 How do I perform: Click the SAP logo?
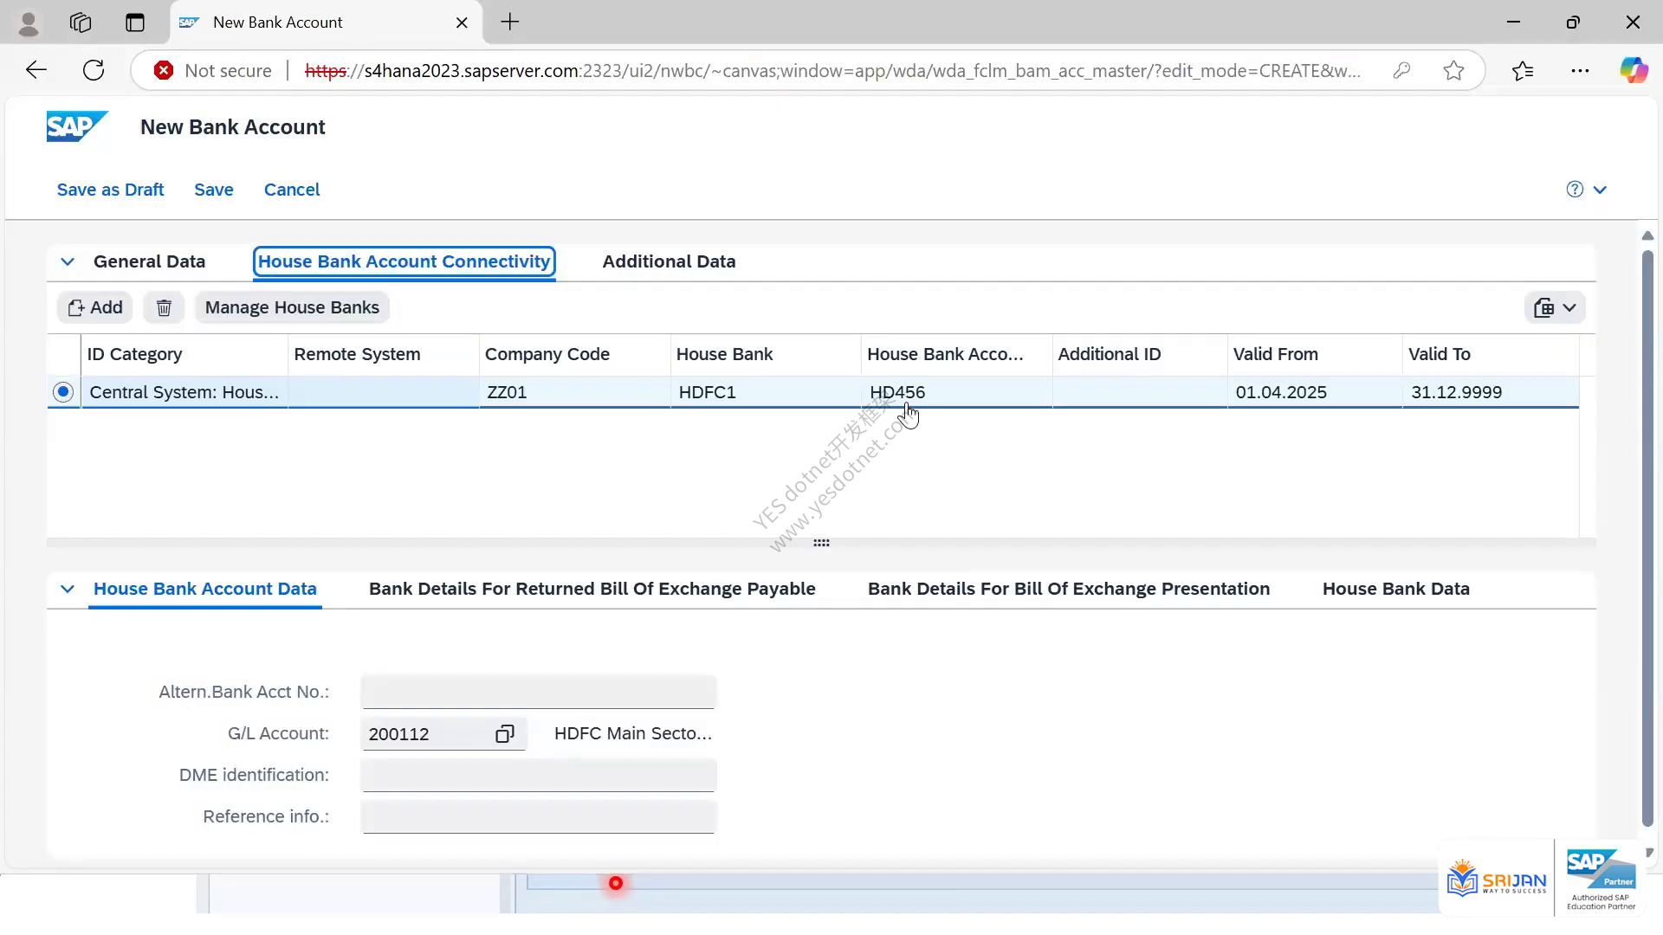point(77,126)
